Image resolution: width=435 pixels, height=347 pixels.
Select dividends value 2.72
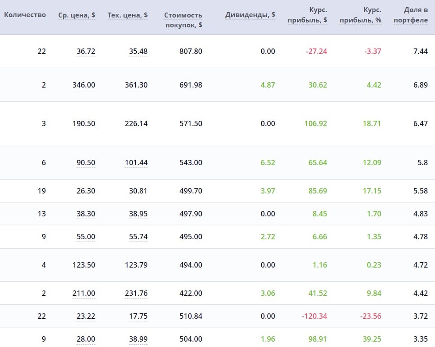click(x=268, y=237)
